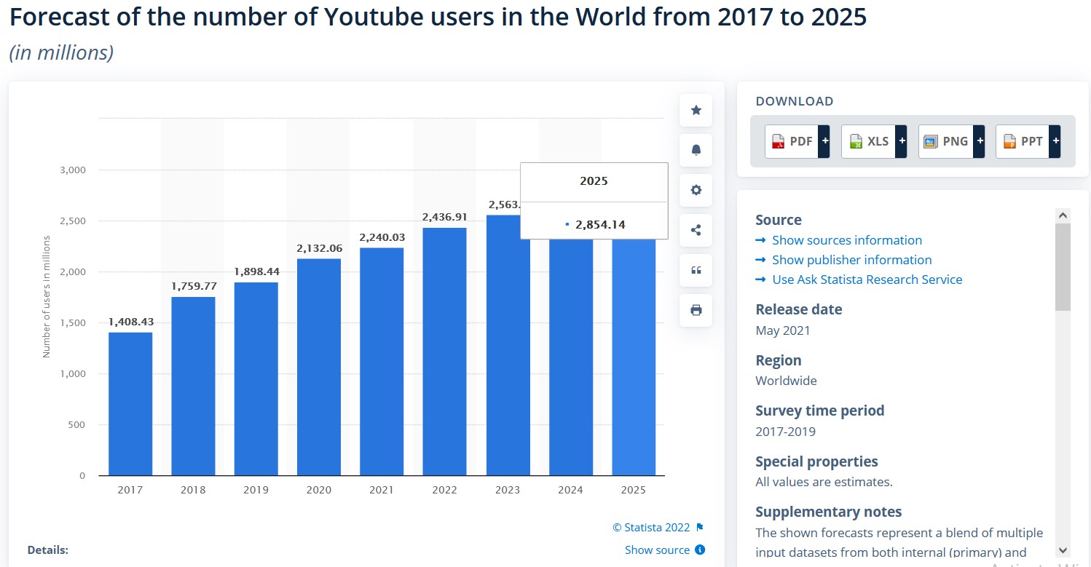The height and width of the screenshot is (567, 1091).
Task: Click the PDF file icon
Action: pyautogui.click(x=779, y=142)
